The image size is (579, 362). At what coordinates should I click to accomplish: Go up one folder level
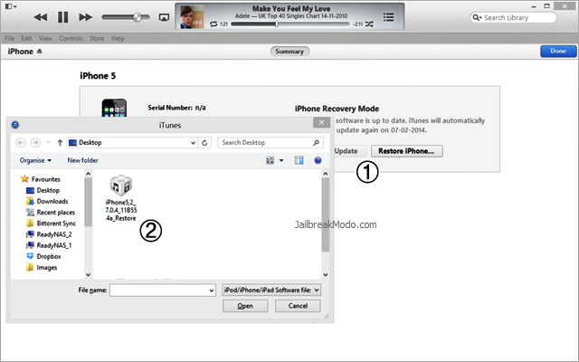coord(60,143)
